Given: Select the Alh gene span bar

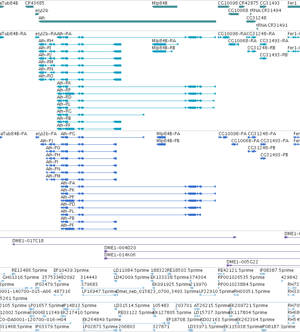Looking at the screenshot, I should 127,21.
